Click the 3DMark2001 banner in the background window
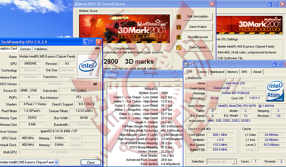This screenshot has width=286, height=167. tap(249, 25)
